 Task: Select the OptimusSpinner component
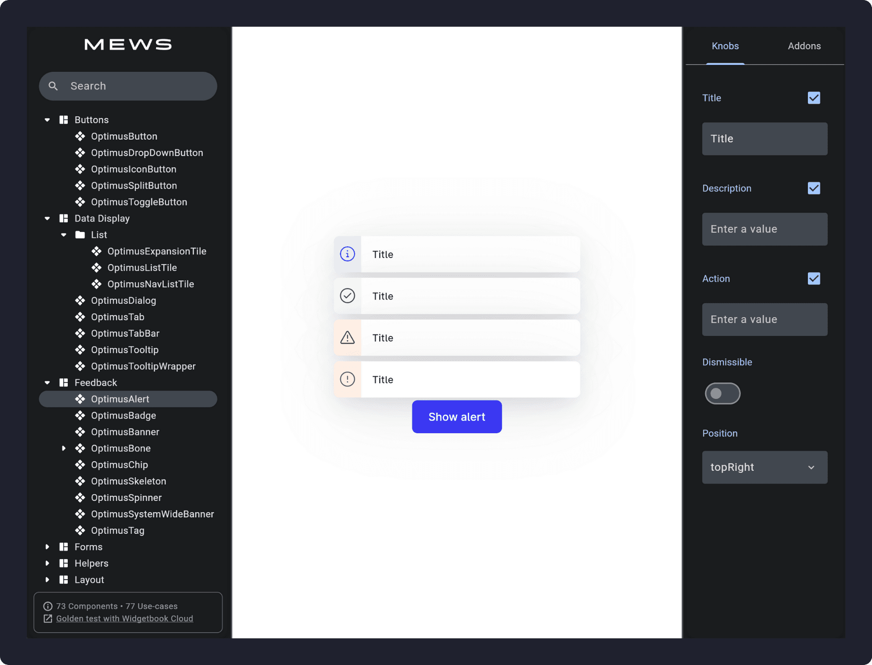[x=126, y=498]
